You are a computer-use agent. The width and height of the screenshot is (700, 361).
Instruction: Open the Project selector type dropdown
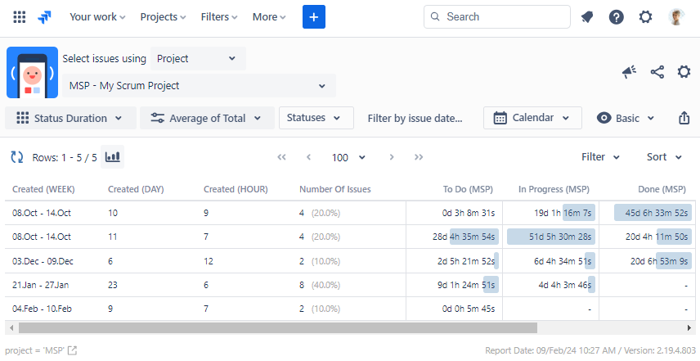coord(198,58)
